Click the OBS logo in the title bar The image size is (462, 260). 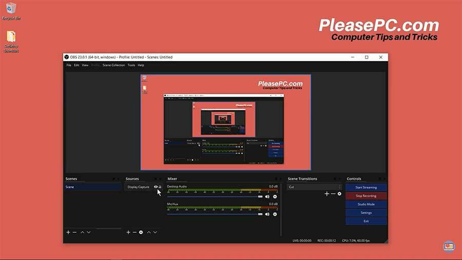point(67,57)
